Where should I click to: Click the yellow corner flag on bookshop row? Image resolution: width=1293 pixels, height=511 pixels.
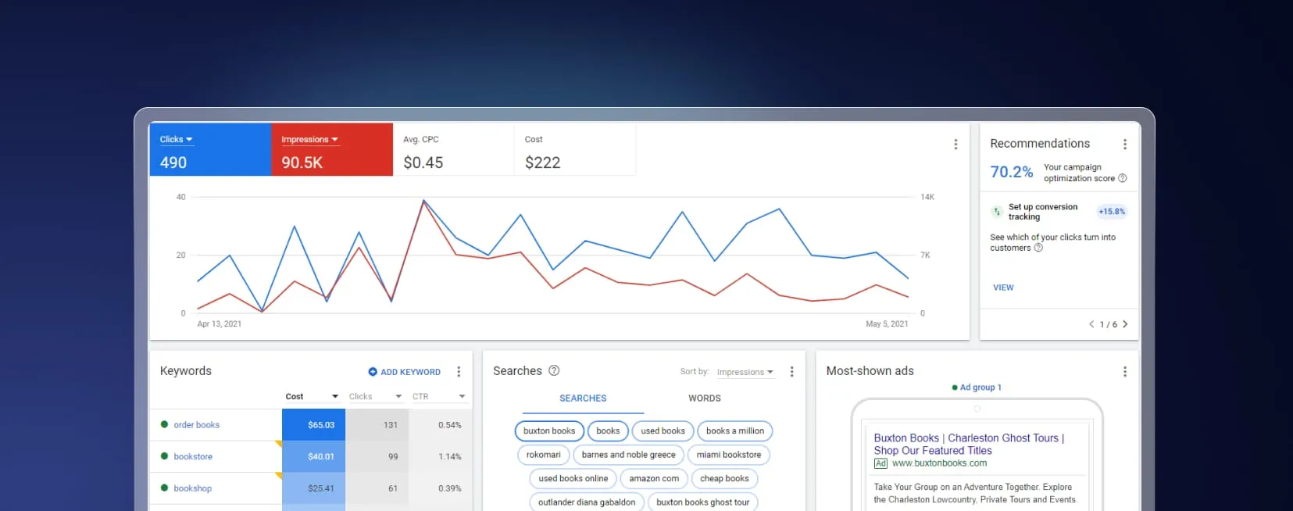point(278,476)
